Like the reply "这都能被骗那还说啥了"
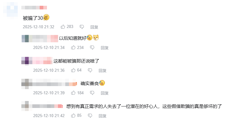Viewport: 230px width, 125px height. [x=74, y=70]
